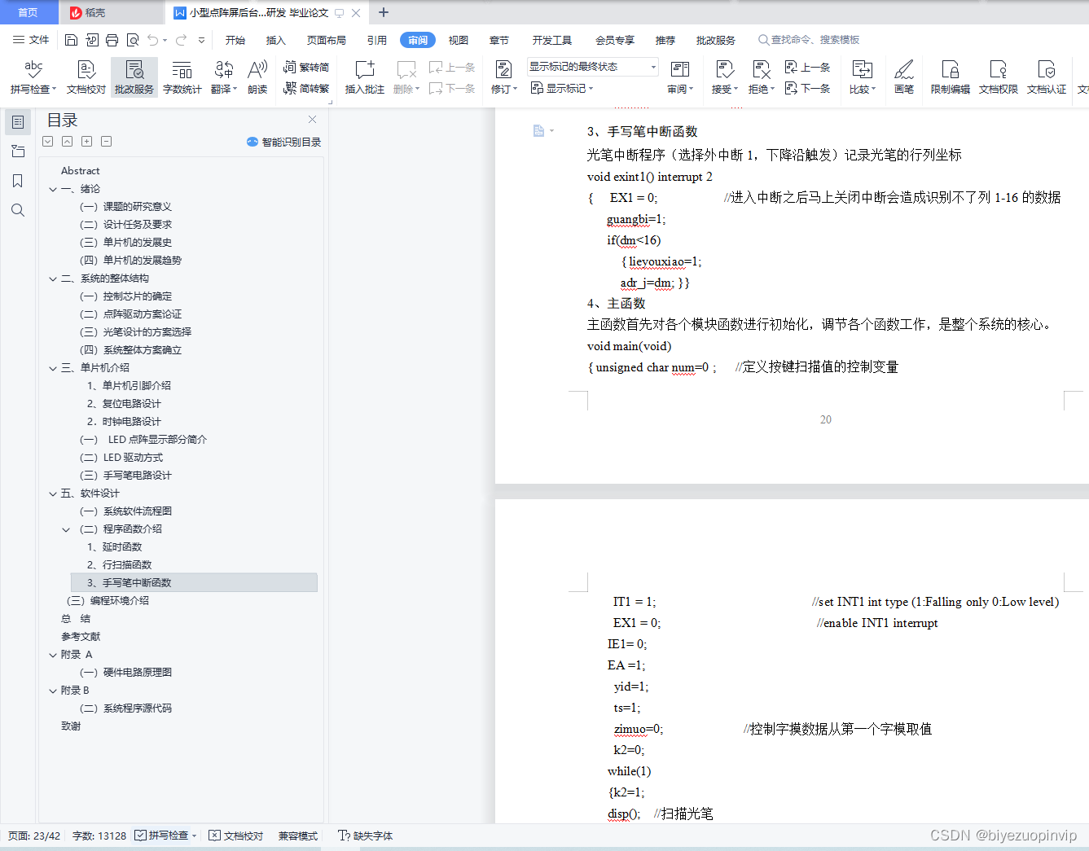Jump to (一) 控制芯片的确定
1089x851 pixels.
coord(126,296)
